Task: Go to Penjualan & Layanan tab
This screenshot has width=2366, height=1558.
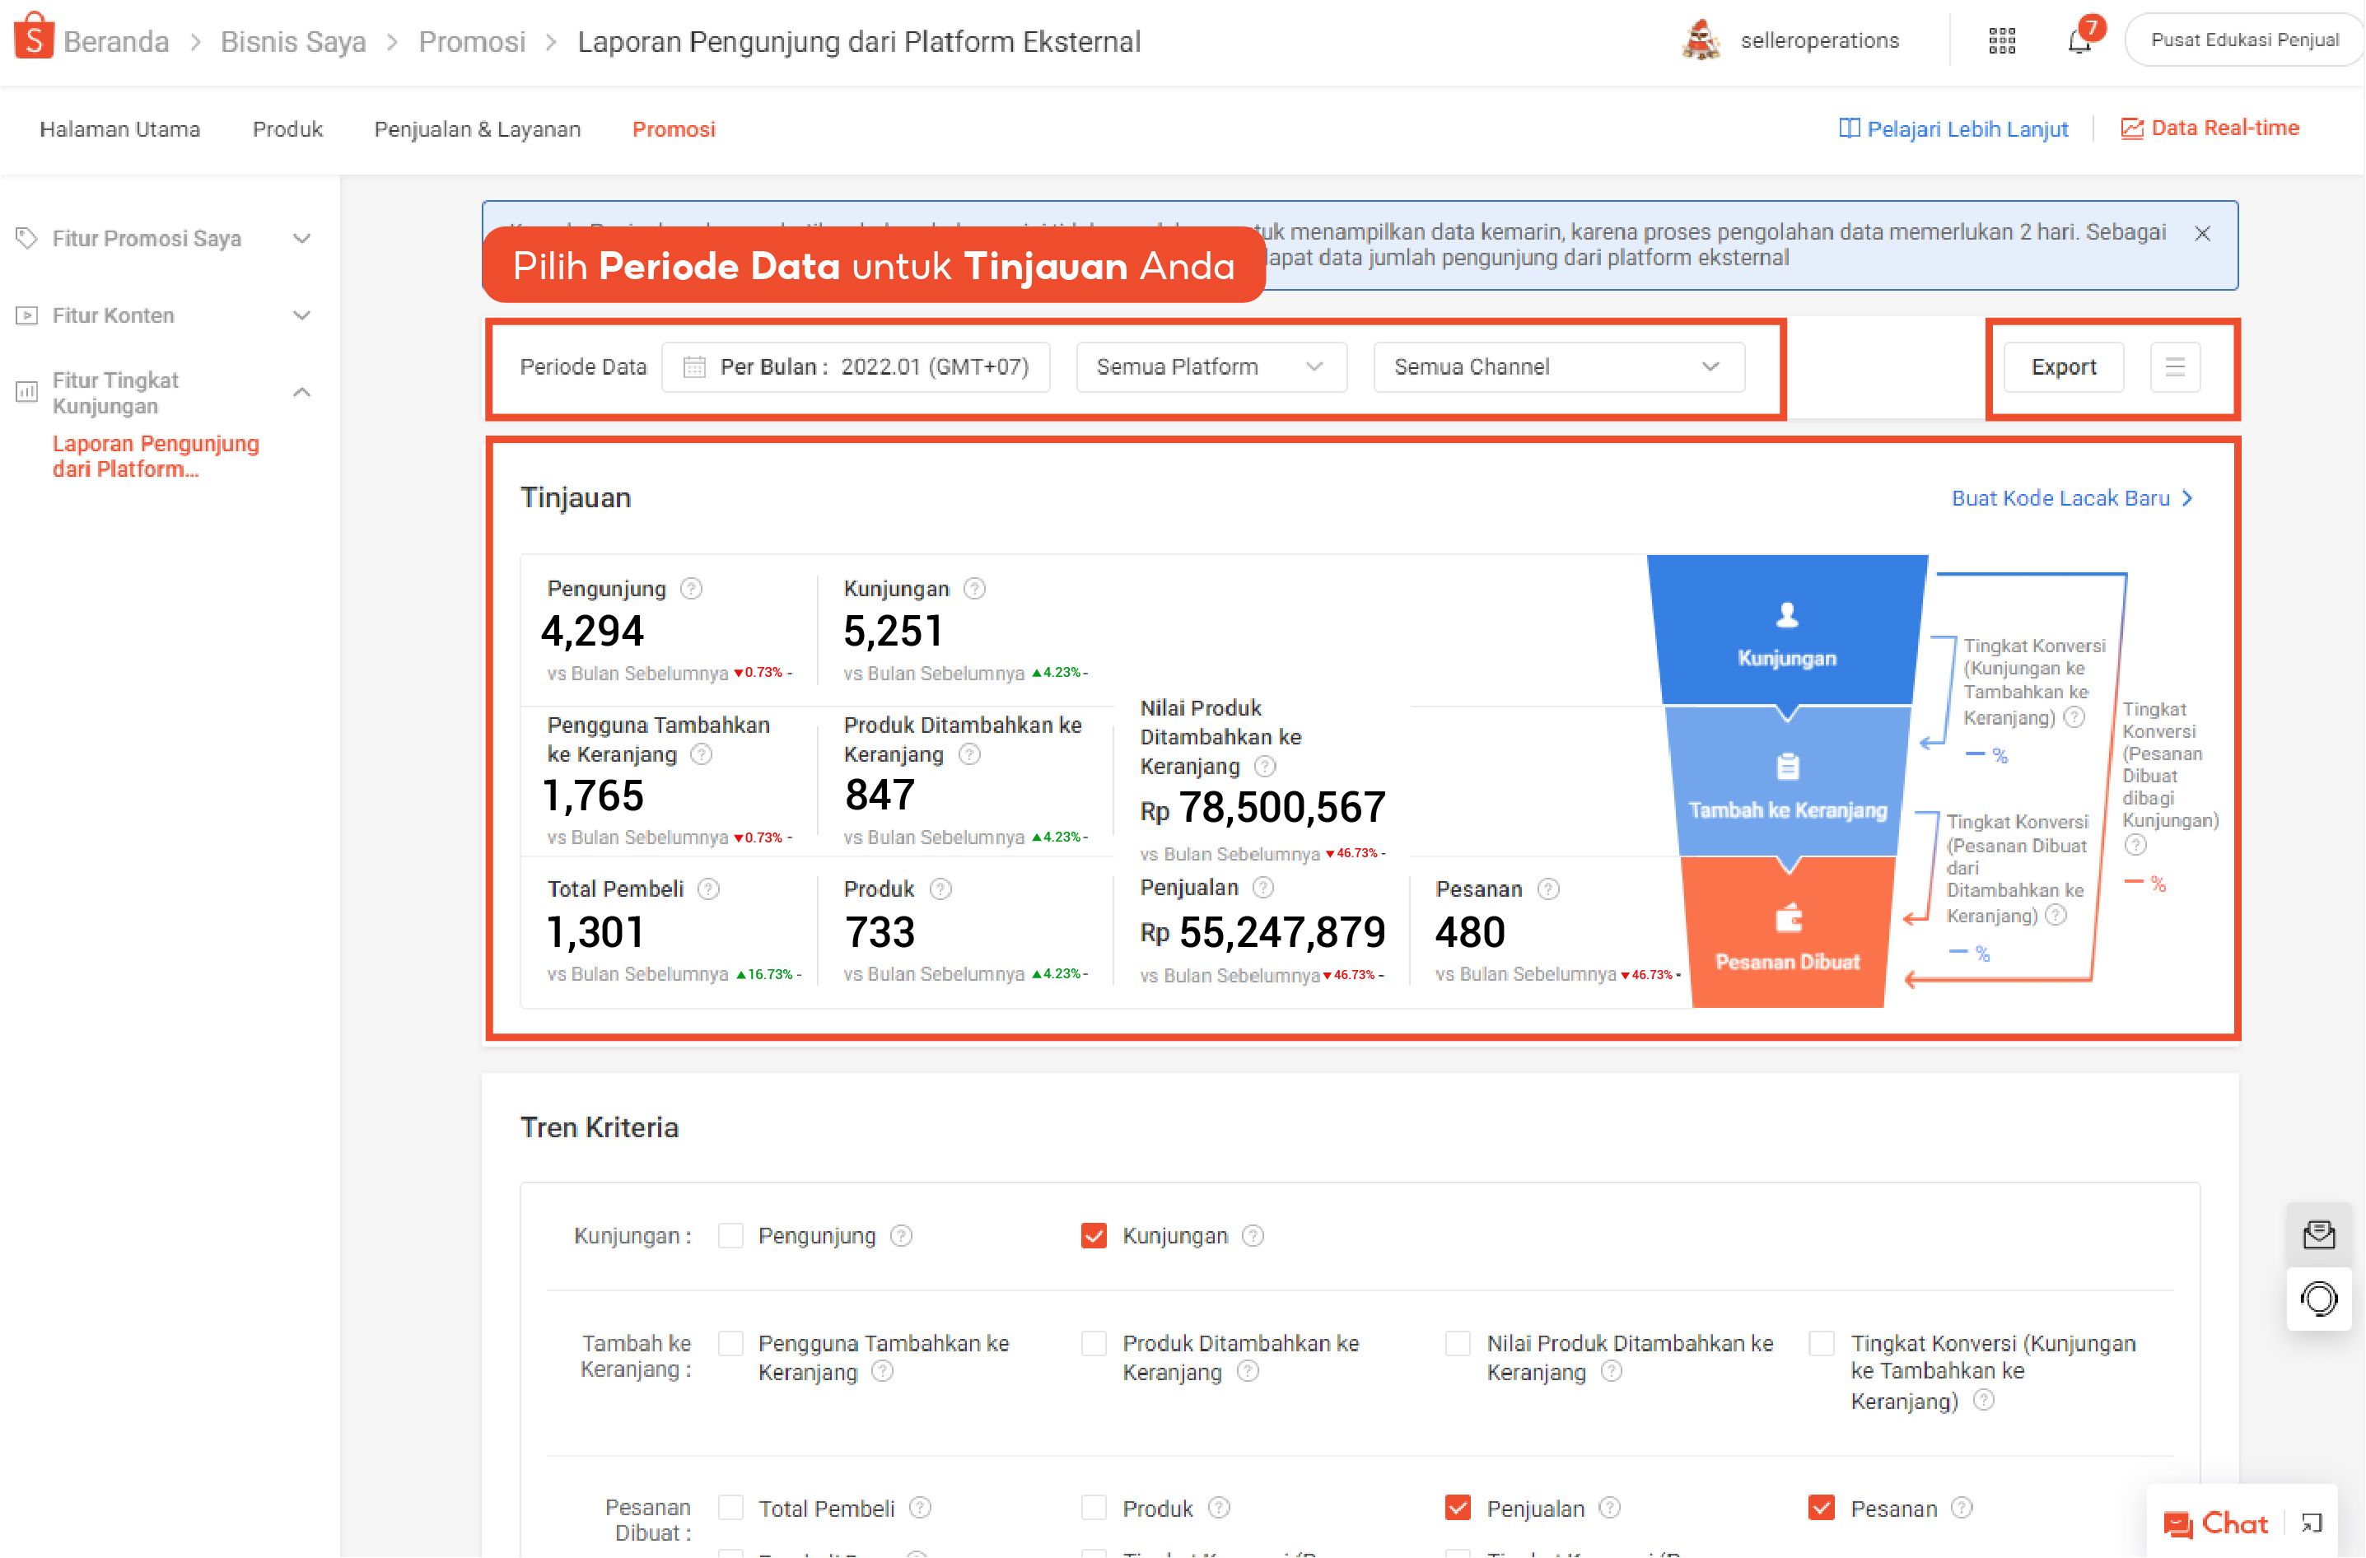Action: click(477, 129)
